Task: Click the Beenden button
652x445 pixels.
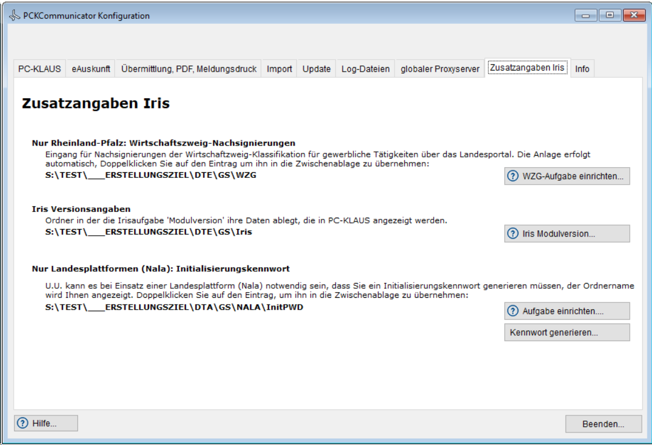Action: click(x=603, y=423)
